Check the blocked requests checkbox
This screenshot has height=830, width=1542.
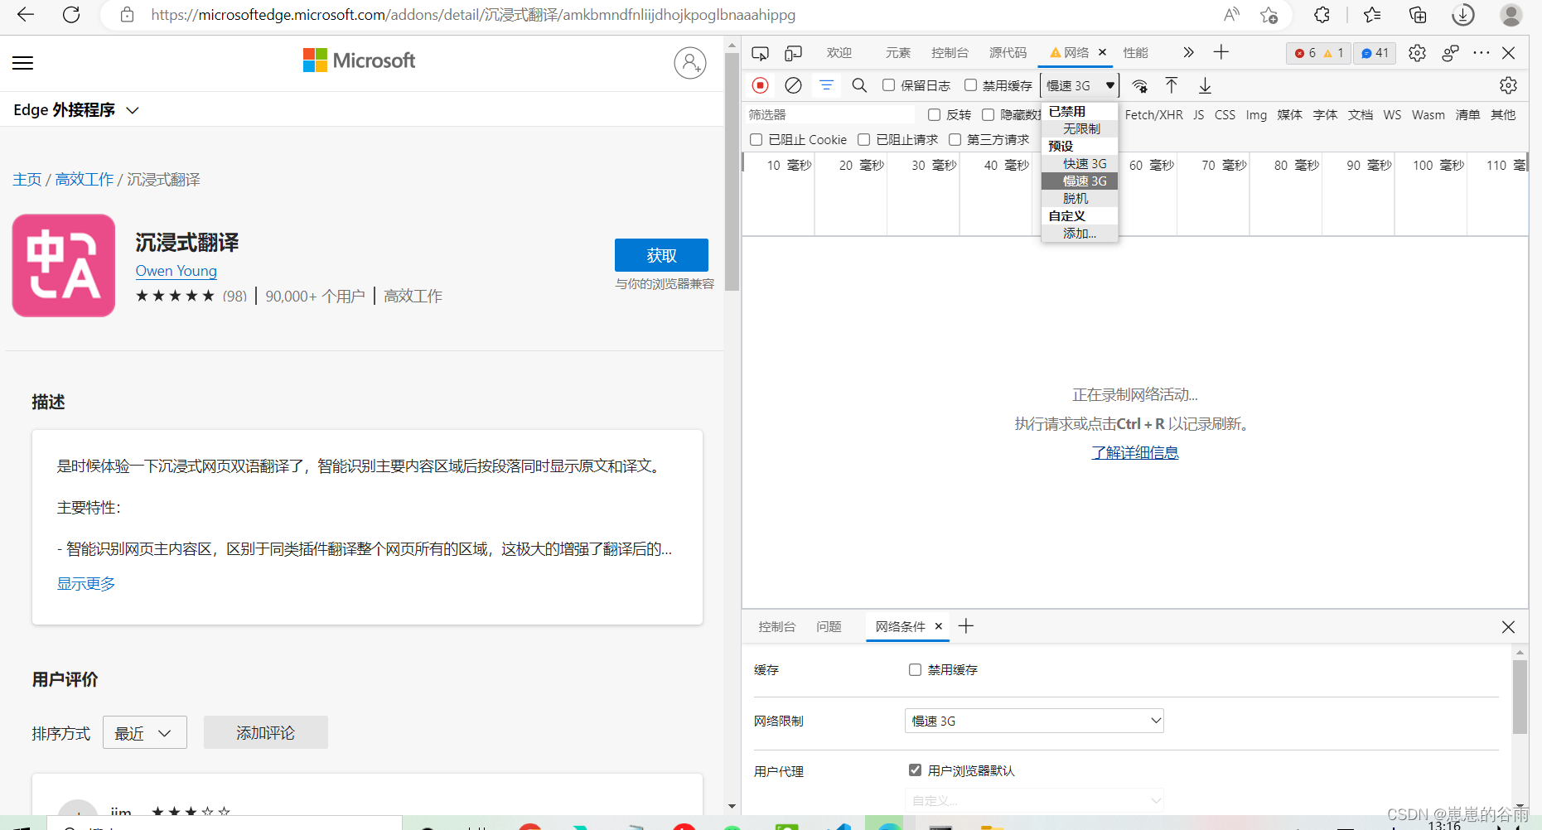[863, 140]
